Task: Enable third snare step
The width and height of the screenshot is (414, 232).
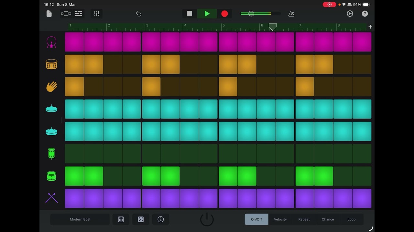Action: 113,64
